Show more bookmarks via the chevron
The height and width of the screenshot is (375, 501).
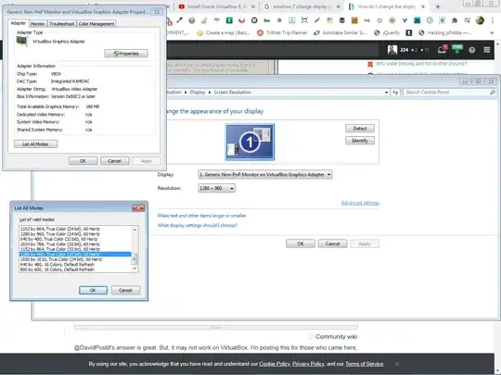(x=492, y=32)
